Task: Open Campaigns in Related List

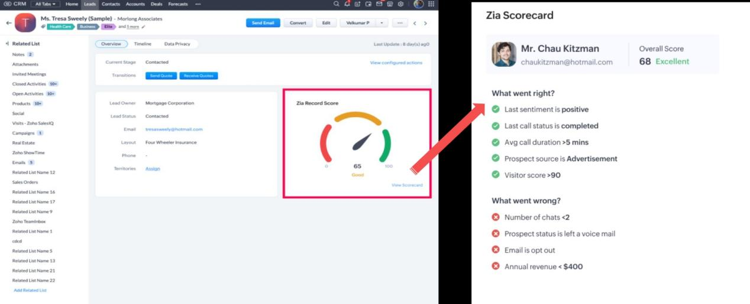Action: coord(24,133)
